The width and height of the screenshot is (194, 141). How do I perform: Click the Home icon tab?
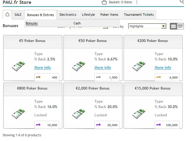[x=7, y=15]
